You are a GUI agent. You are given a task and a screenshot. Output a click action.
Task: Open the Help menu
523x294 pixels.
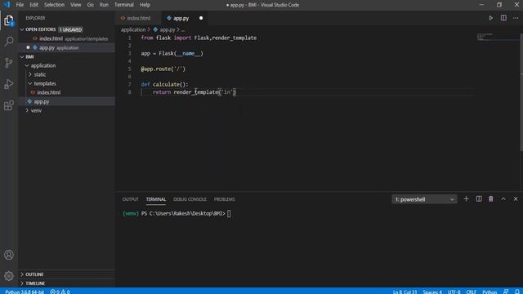pos(145,5)
